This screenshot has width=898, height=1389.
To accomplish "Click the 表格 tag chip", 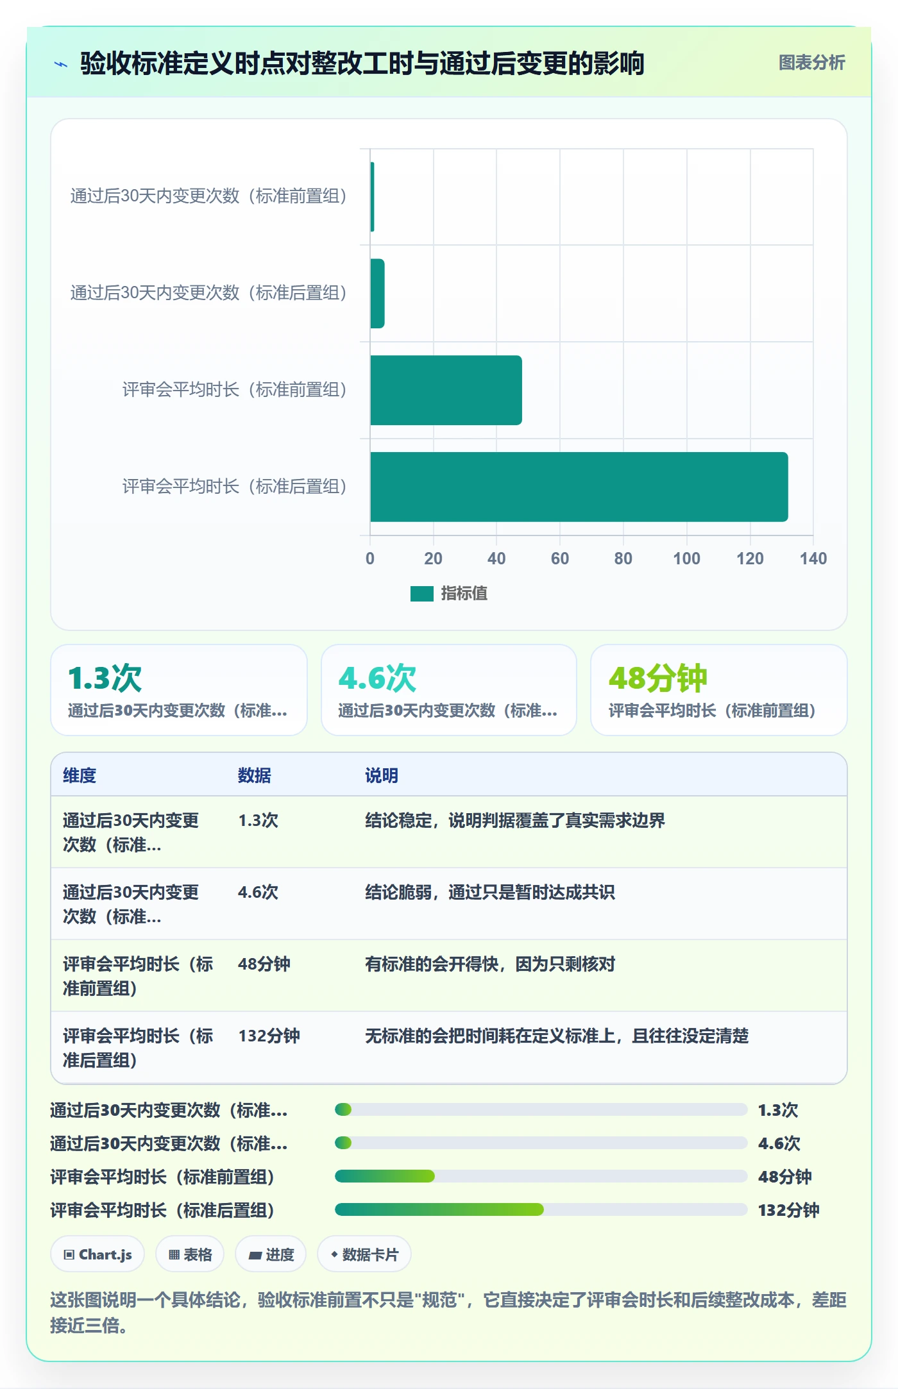I will (x=190, y=1254).
